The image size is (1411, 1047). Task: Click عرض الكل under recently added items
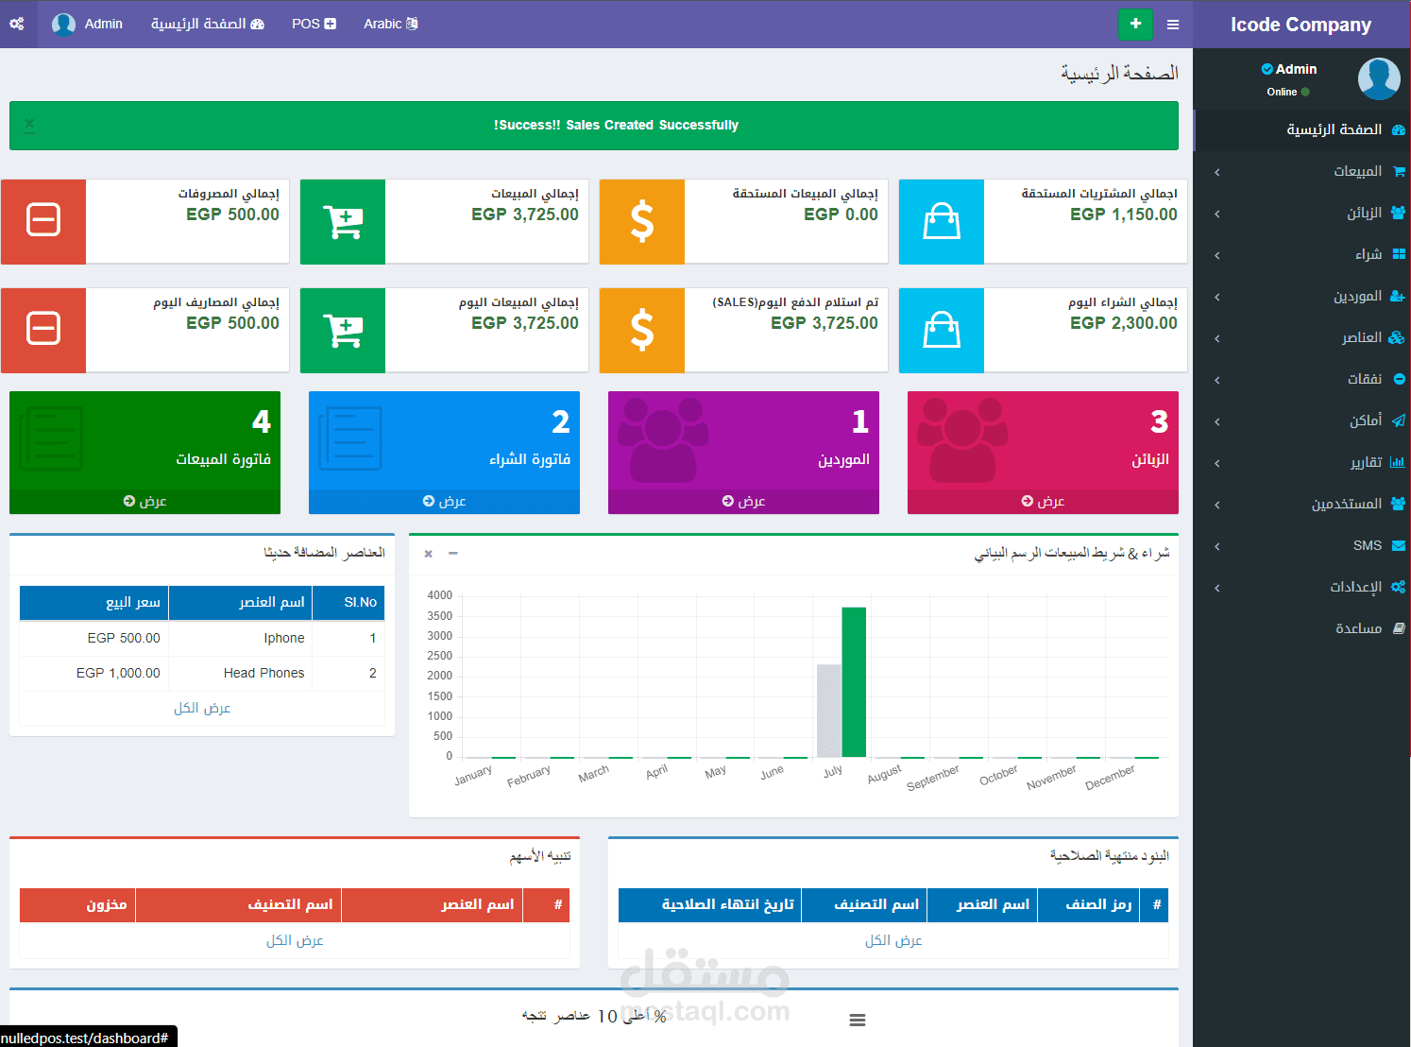point(202,708)
